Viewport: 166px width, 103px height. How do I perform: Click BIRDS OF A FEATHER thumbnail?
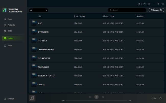click(x=34, y=76)
